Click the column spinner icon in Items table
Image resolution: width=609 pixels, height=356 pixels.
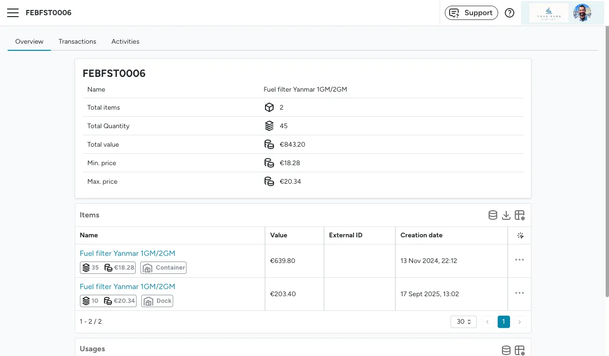tap(520, 235)
